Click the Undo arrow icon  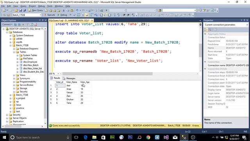pos(77,11)
